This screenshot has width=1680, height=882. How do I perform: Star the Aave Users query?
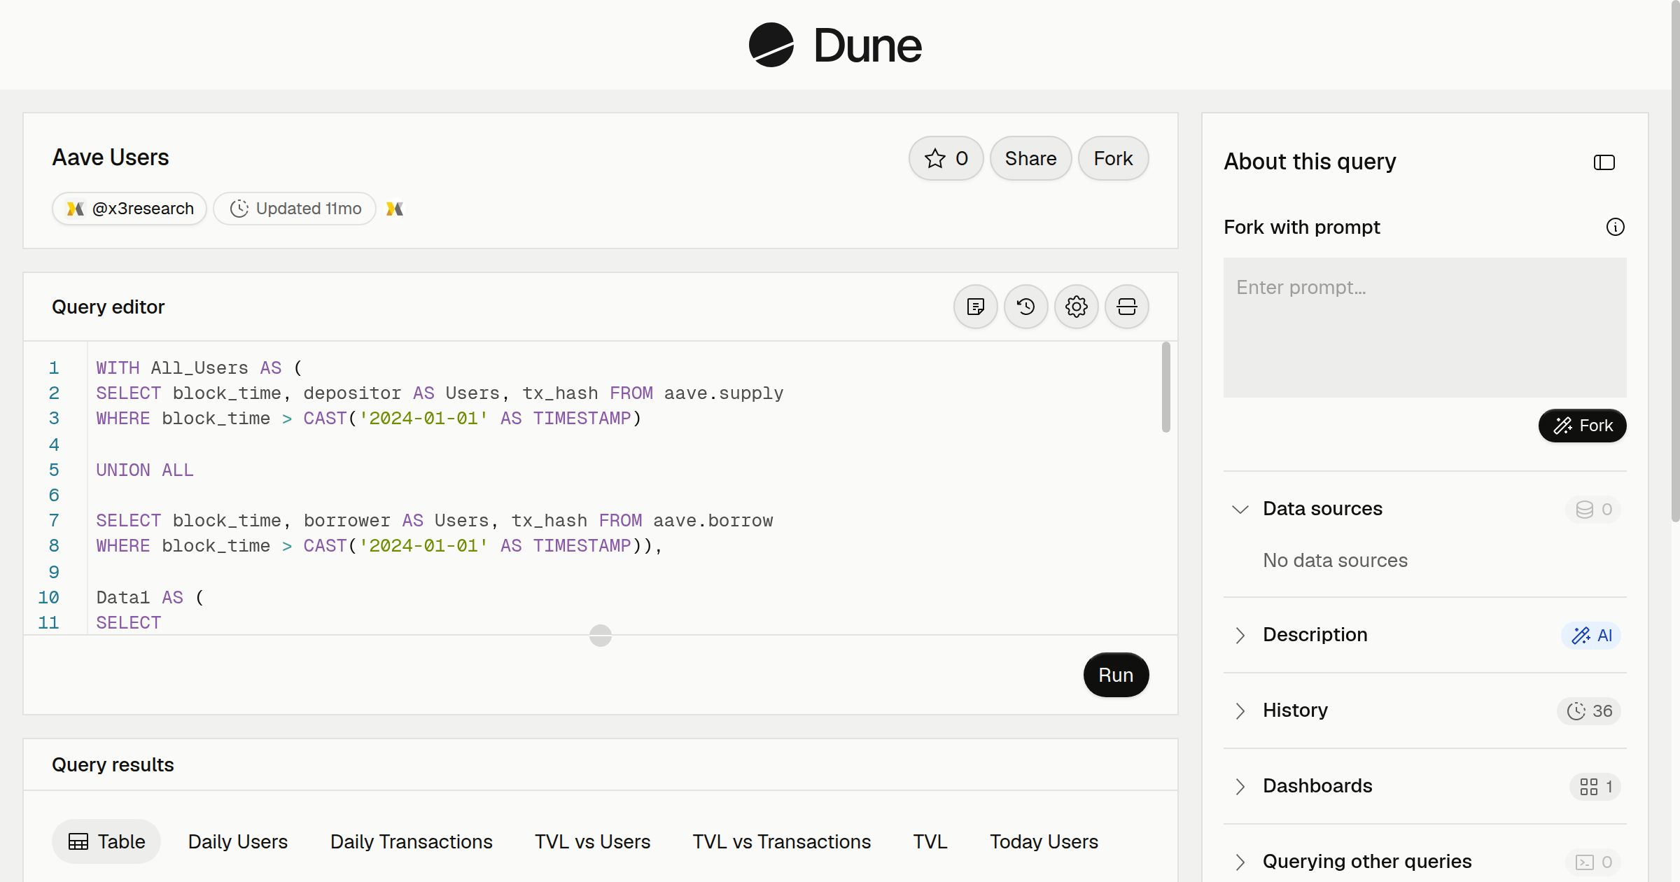point(946,158)
